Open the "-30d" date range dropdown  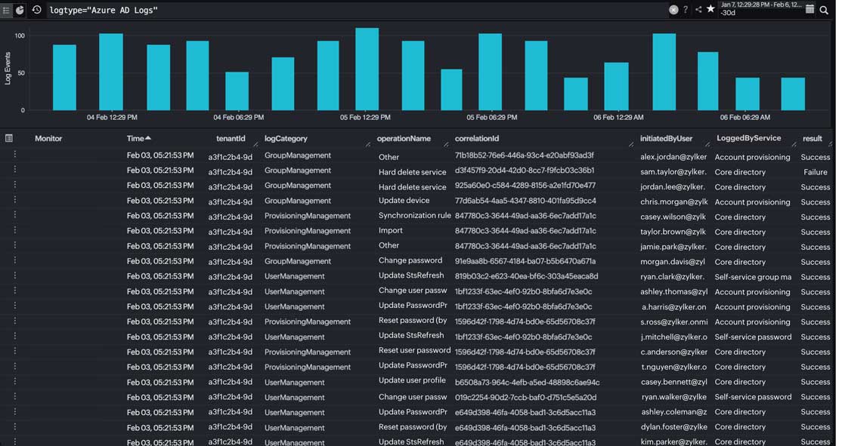click(729, 15)
